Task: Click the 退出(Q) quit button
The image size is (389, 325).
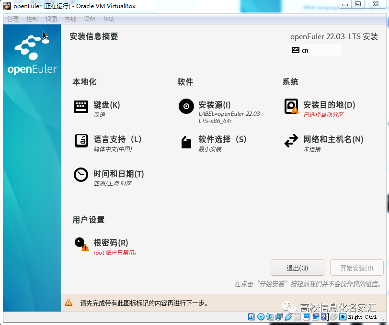Action: click(x=297, y=268)
